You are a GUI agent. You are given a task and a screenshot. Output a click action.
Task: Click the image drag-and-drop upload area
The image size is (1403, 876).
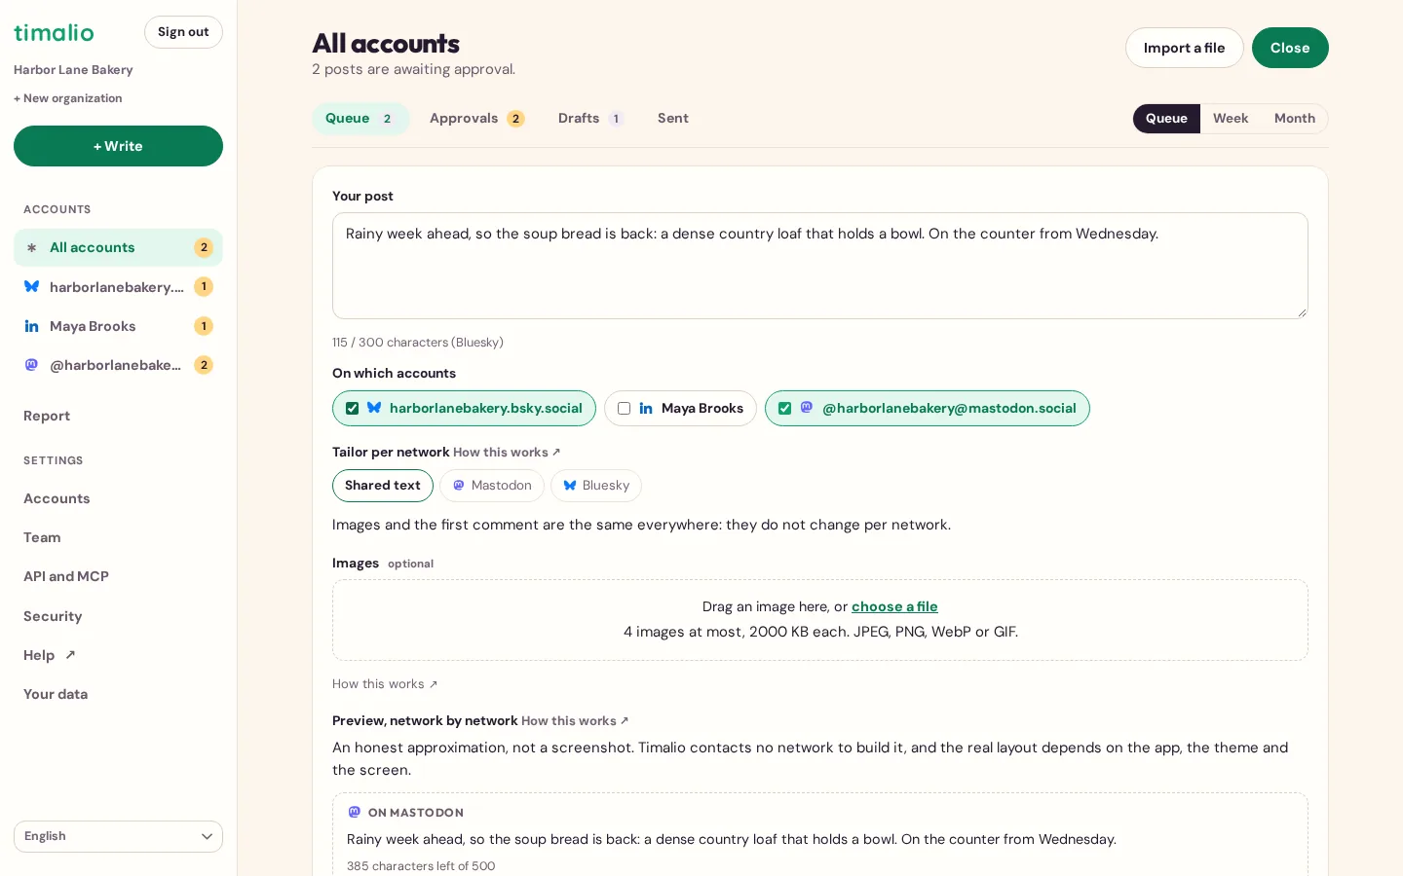[x=819, y=620]
